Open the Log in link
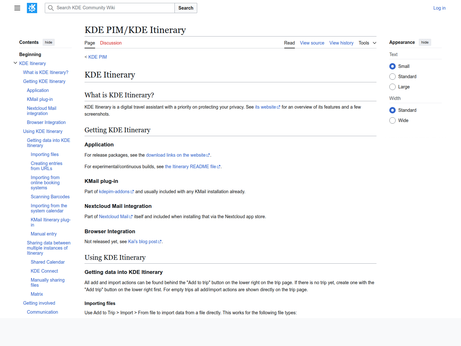461x346 pixels. (439, 8)
